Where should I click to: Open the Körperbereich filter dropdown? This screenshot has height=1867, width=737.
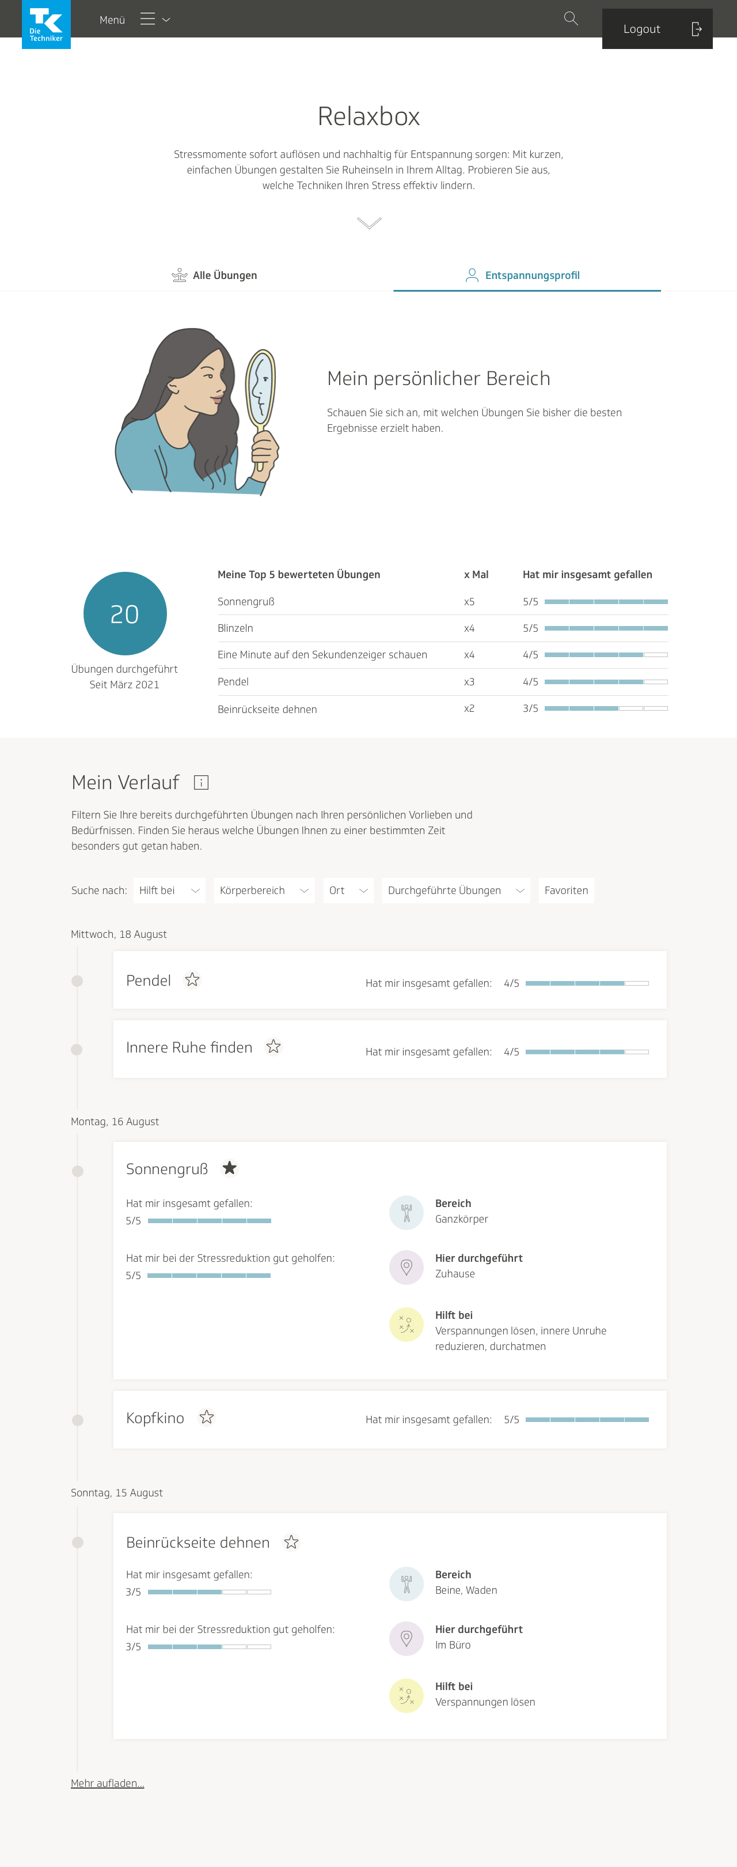click(x=264, y=890)
